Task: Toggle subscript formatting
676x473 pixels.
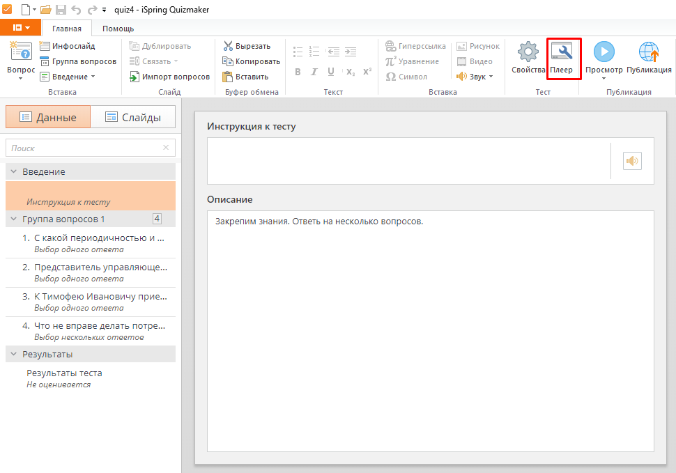Action: [x=351, y=72]
